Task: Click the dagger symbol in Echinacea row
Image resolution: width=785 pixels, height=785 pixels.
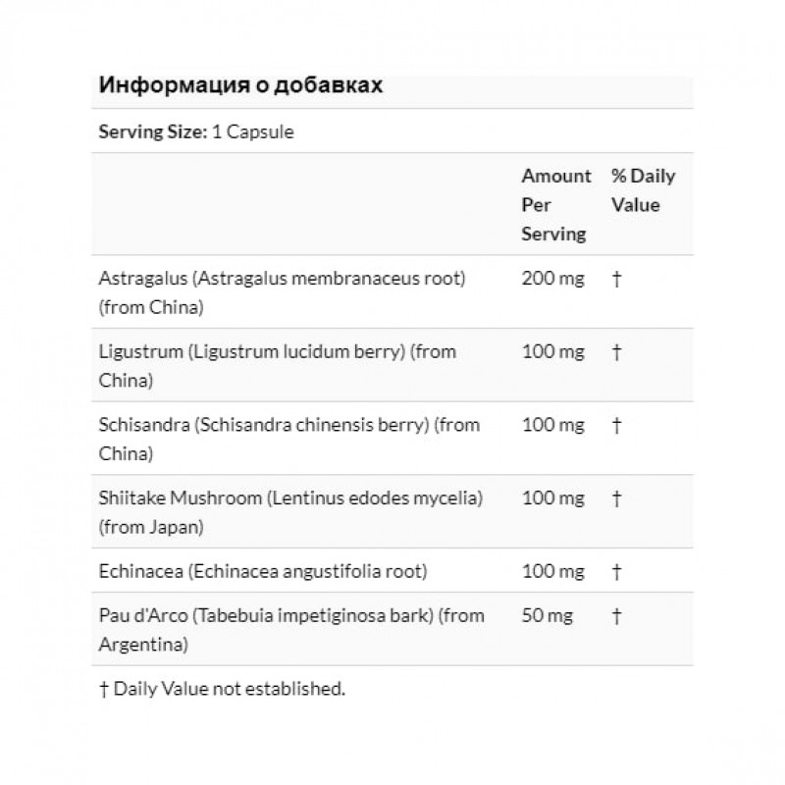Action: pos(616,572)
